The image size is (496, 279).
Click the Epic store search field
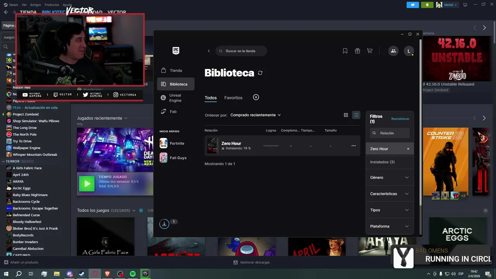(241, 51)
